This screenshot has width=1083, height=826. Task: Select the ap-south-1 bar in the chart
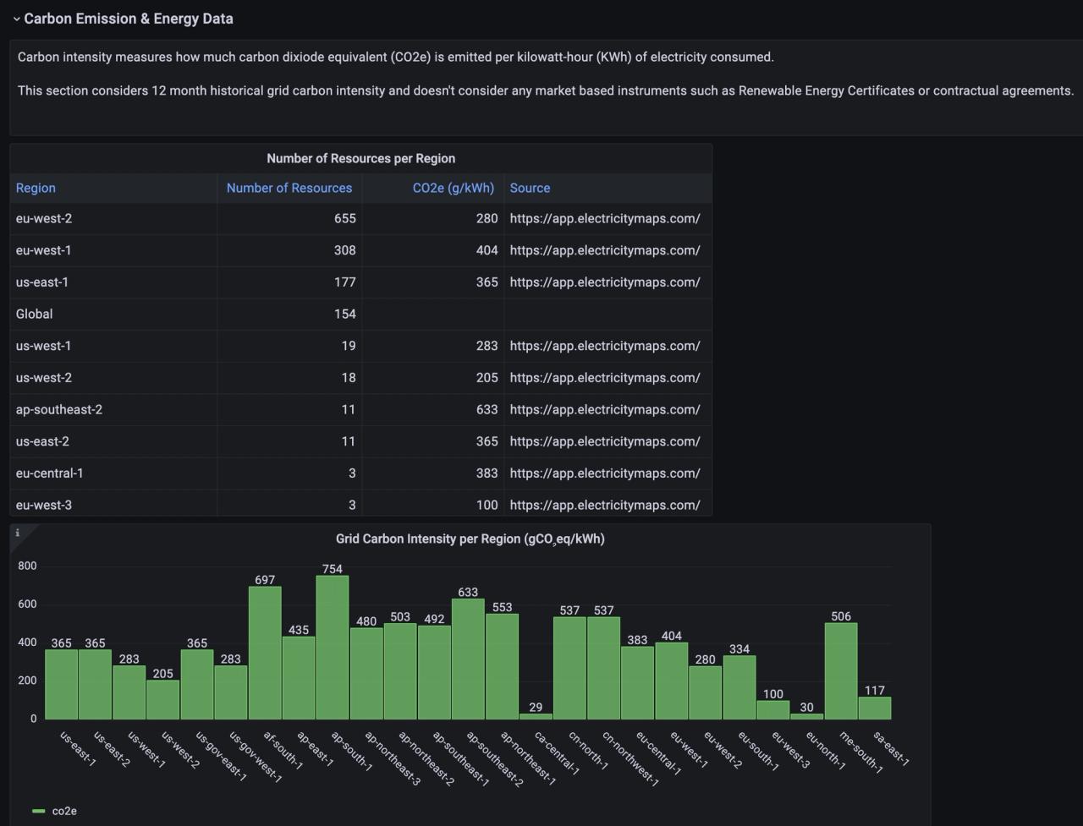(332, 651)
